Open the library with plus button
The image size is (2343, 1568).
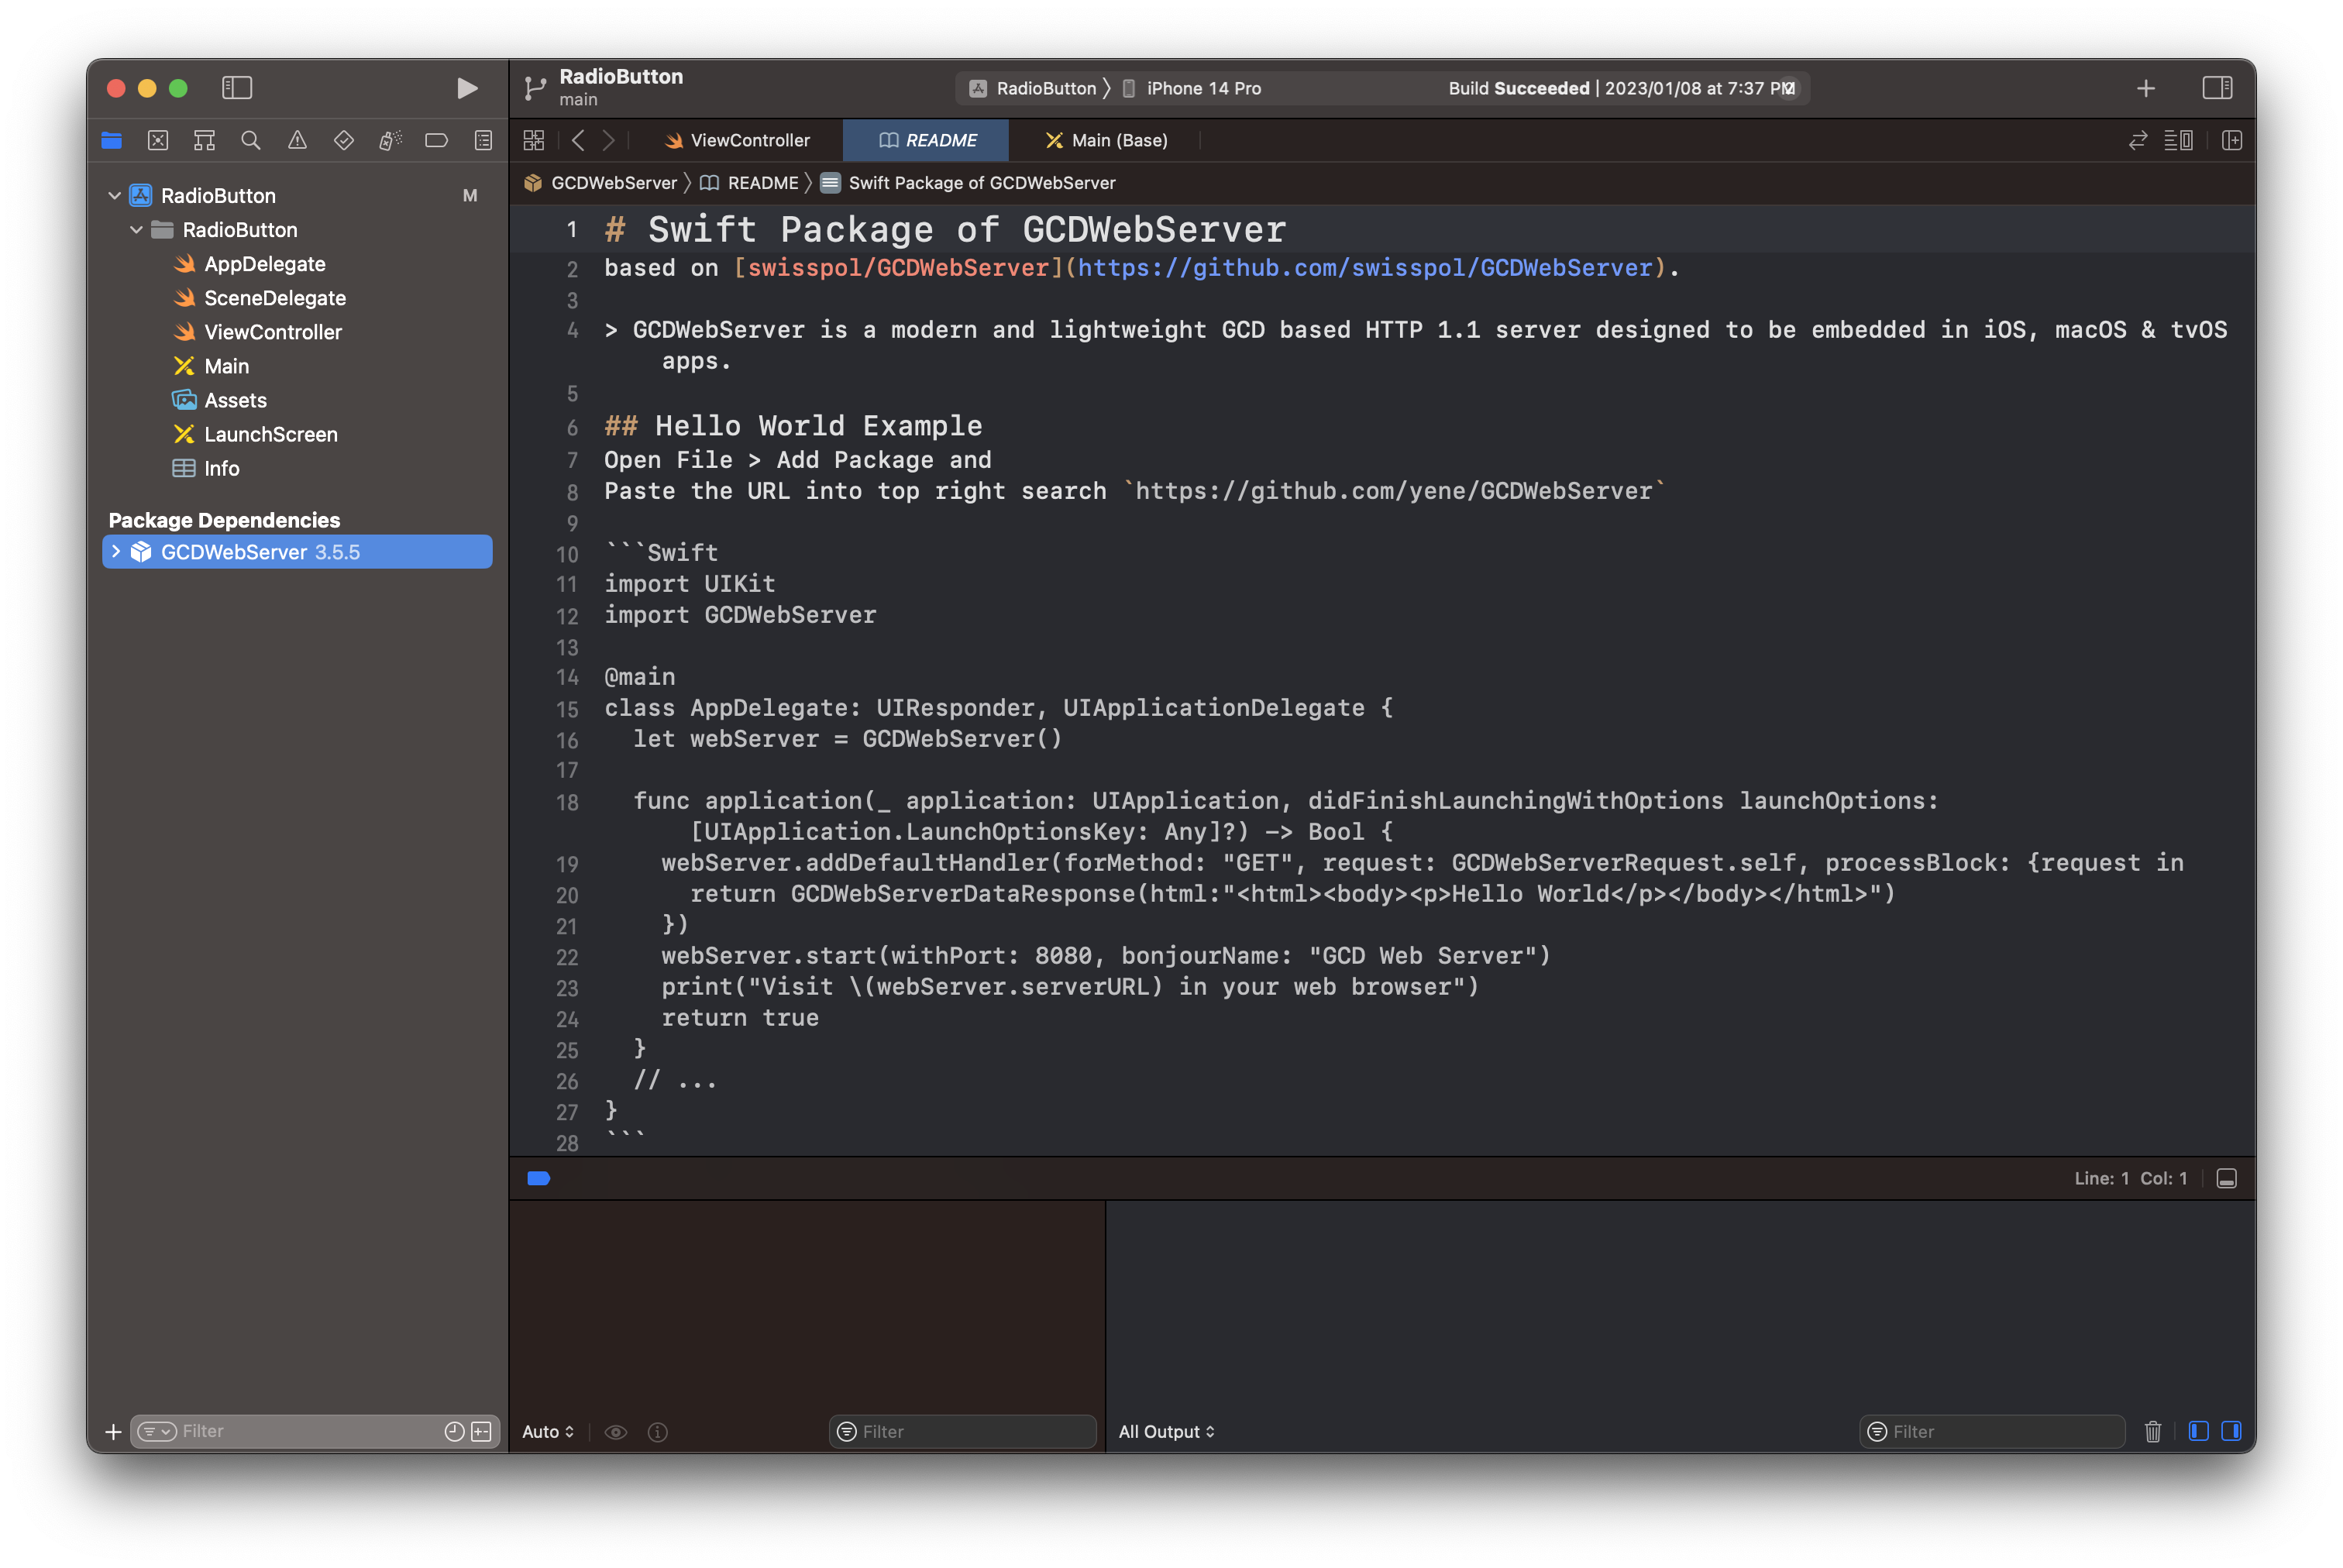(x=2145, y=88)
